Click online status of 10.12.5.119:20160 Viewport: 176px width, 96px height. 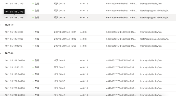pyautogui.click(x=36, y=60)
